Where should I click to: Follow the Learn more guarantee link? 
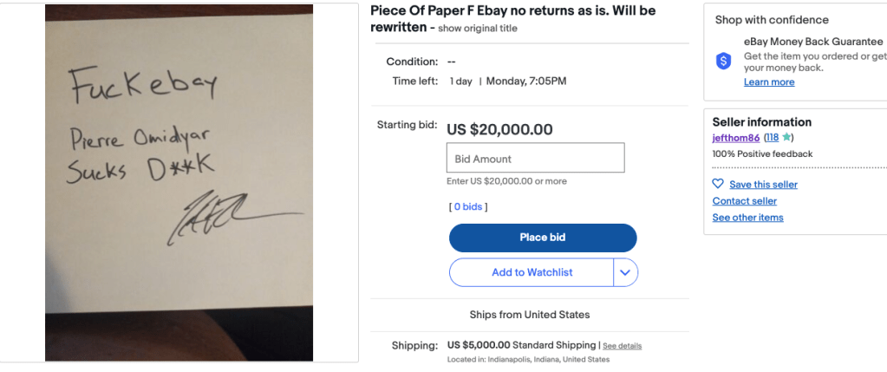click(x=769, y=82)
